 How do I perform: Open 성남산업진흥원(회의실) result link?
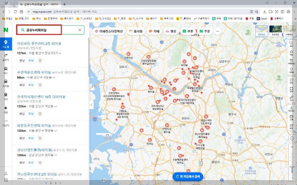(35, 150)
